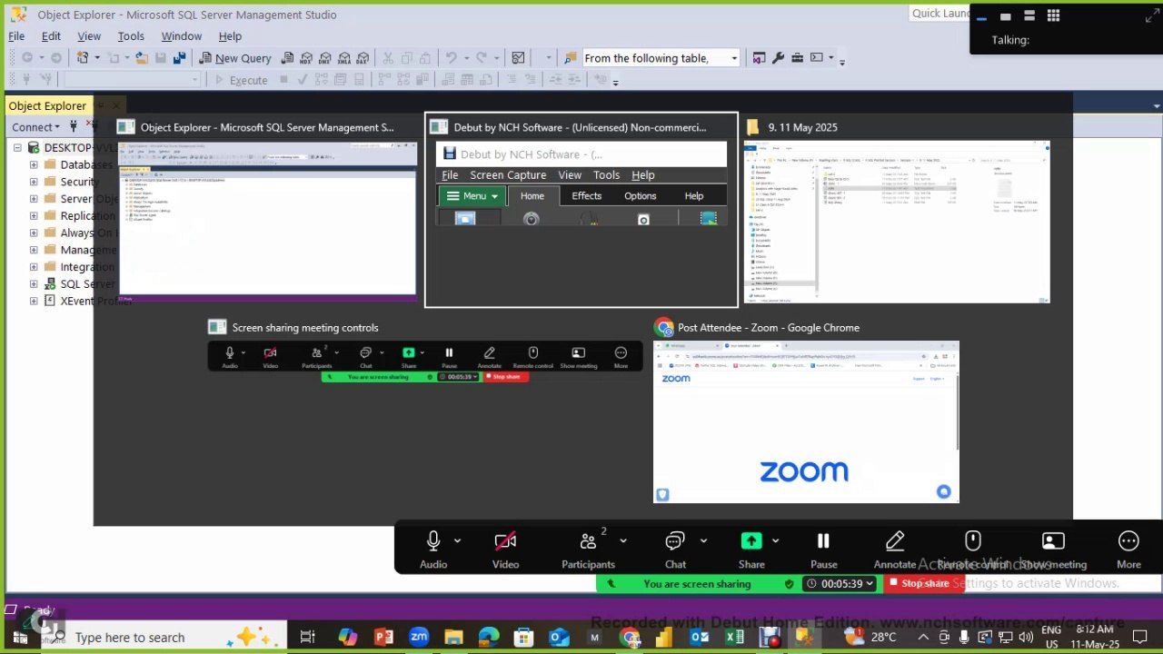Click the Remote control mouse icon

click(972, 542)
